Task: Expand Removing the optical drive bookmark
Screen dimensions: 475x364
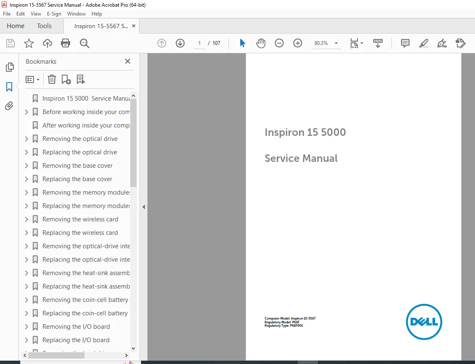Action: coord(26,139)
